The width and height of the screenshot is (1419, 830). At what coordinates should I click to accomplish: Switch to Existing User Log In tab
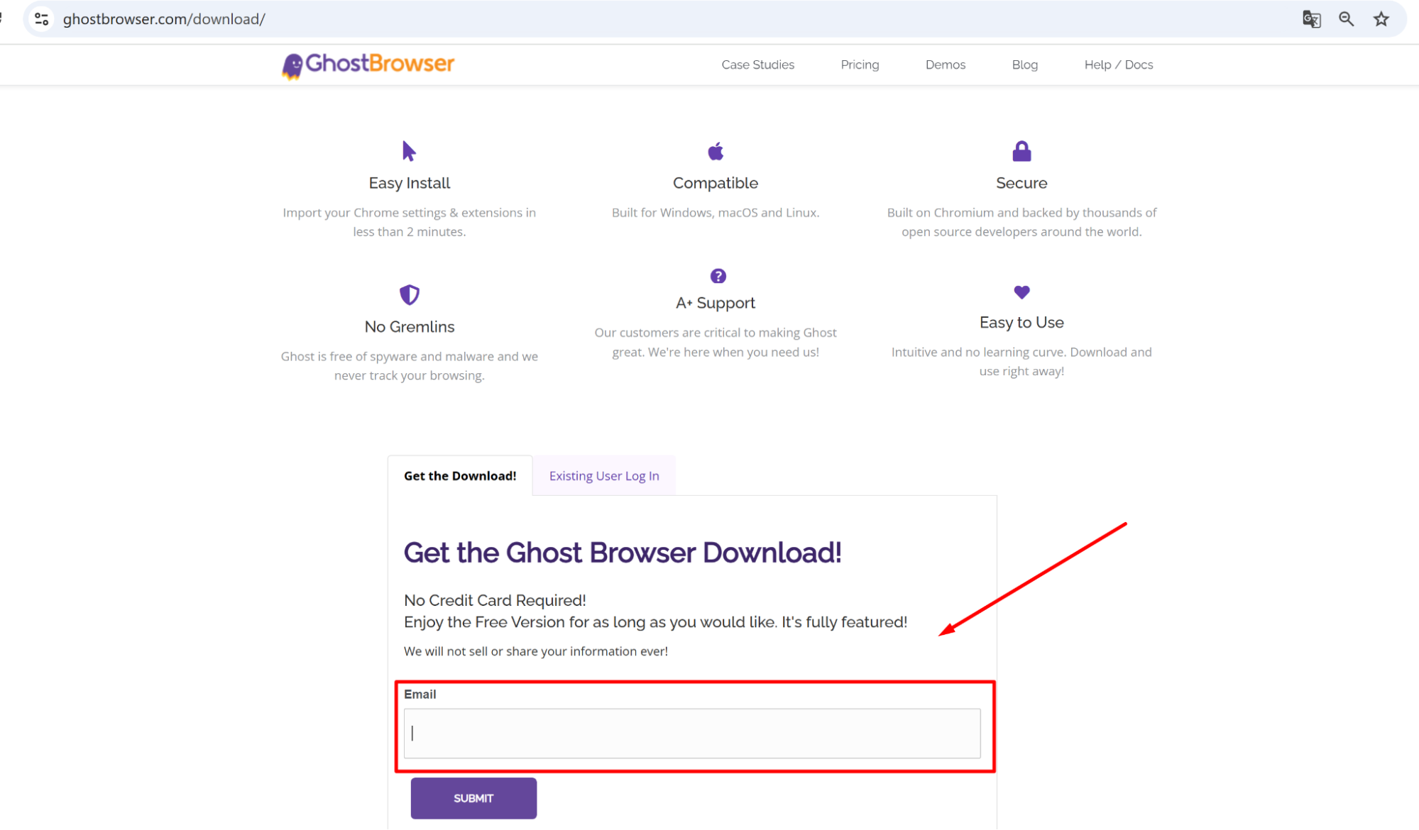point(604,476)
